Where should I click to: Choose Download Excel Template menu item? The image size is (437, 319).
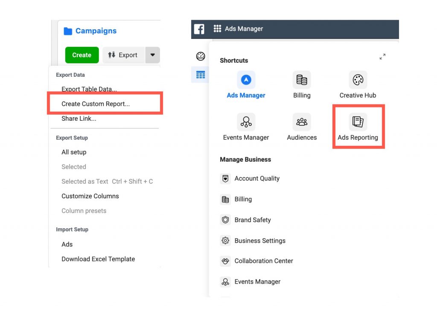point(98,259)
